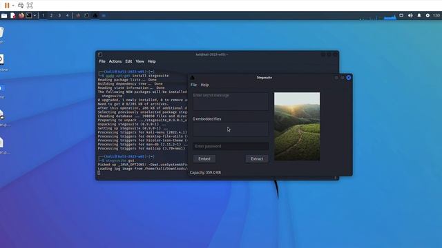
Task: Open the terminal View menu
Action: pyautogui.click(x=140, y=61)
